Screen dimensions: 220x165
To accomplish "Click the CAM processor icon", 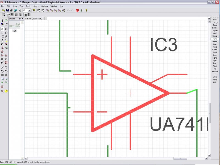I will tap(15, 10).
